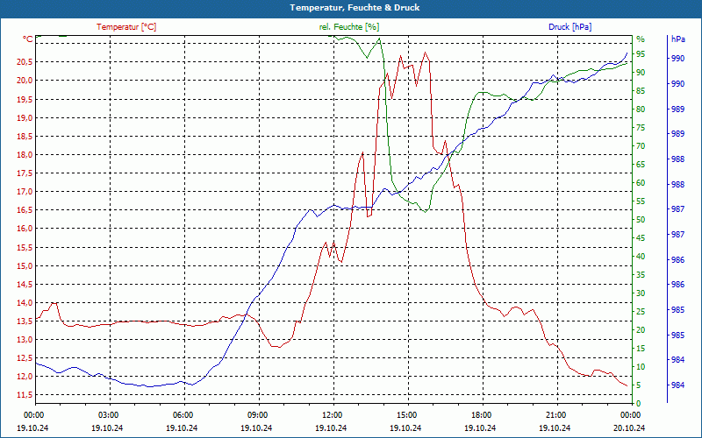Click temperature axis value "17,0"
The width and height of the screenshot is (702, 438).
coord(25,192)
